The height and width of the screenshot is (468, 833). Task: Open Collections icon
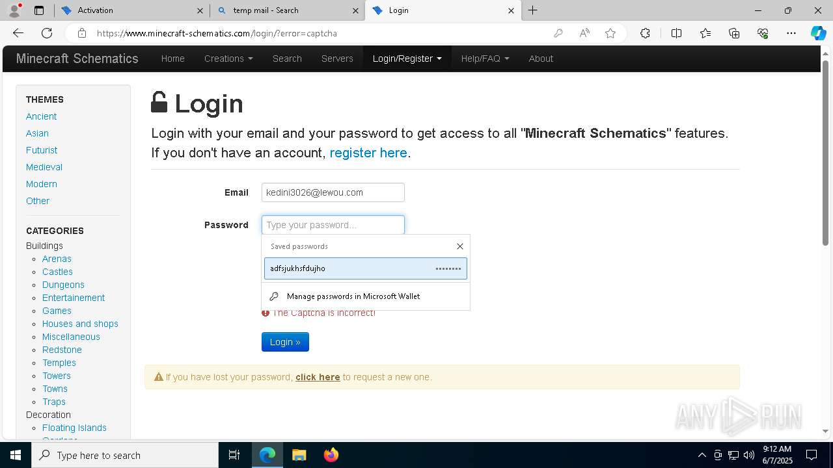(x=734, y=33)
